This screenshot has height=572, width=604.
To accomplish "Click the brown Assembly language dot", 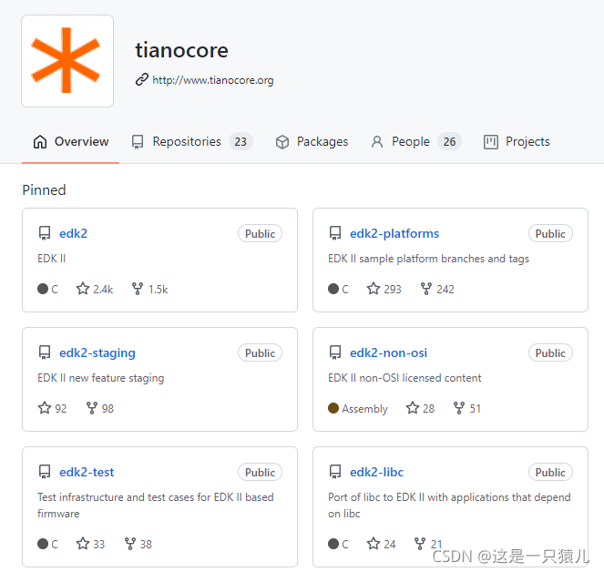I will [333, 408].
